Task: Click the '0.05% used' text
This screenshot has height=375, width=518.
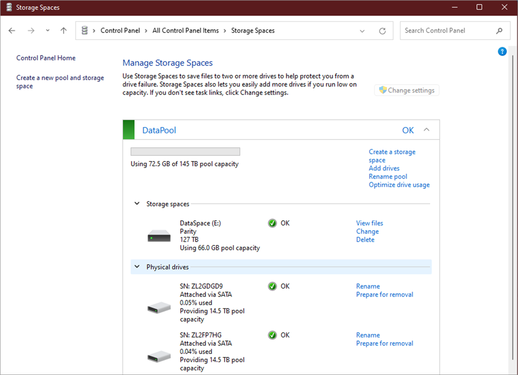Action: pyautogui.click(x=196, y=303)
